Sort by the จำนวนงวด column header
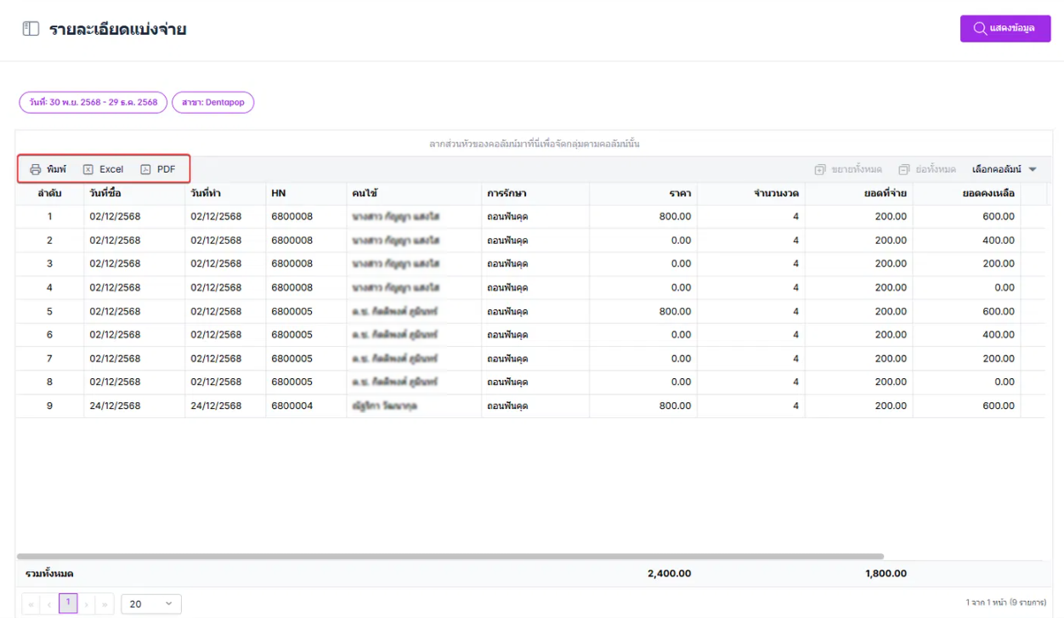The height and width of the screenshot is (618, 1064). (751, 194)
